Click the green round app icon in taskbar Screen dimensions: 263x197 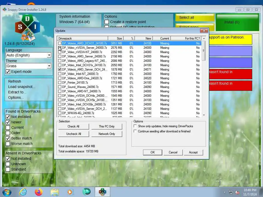[86, 192]
